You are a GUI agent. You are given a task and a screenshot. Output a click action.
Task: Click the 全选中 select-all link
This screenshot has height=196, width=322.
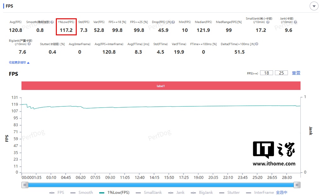pyautogui.click(x=282, y=193)
